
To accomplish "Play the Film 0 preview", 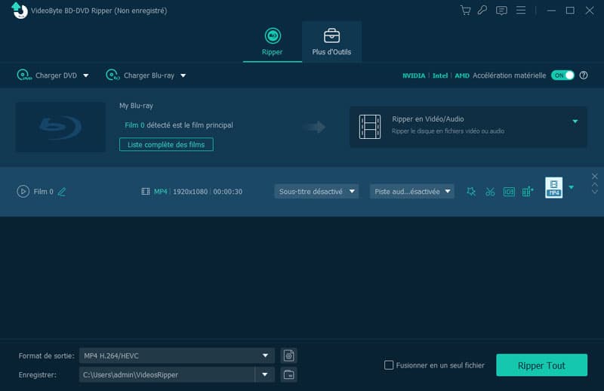I will click(23, 192).
